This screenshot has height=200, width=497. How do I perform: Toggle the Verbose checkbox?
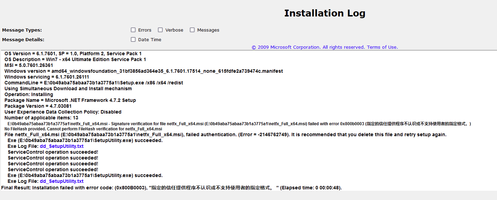click(160, 30)
